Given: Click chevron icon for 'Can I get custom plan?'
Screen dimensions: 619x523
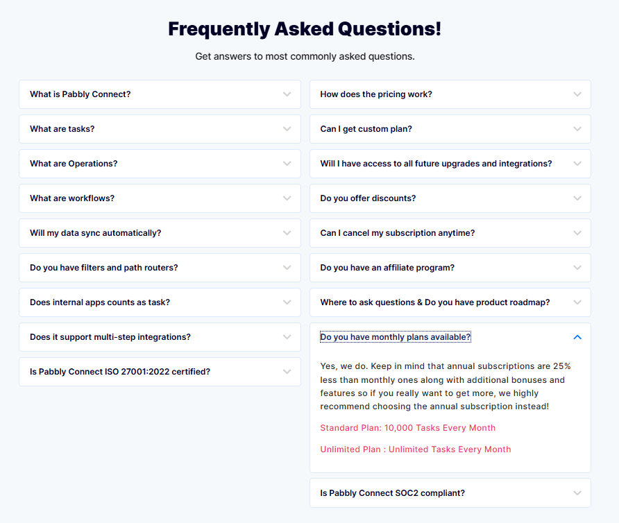Looking at the screenshot, I should pos(577,129).
